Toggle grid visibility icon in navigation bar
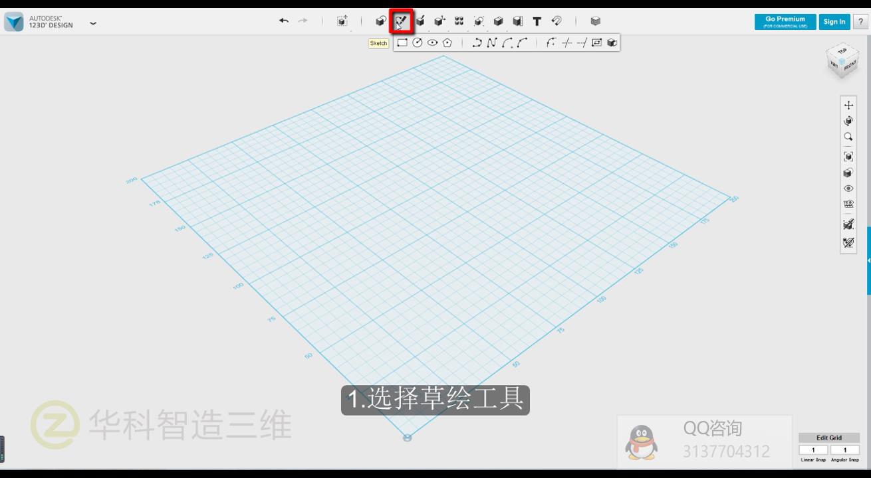Viewport: 871px width, 478px height. [x=848, y=204]
